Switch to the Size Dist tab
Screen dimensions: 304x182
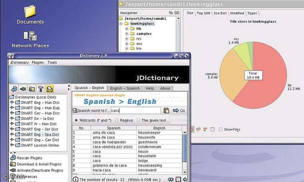[220, 13]
